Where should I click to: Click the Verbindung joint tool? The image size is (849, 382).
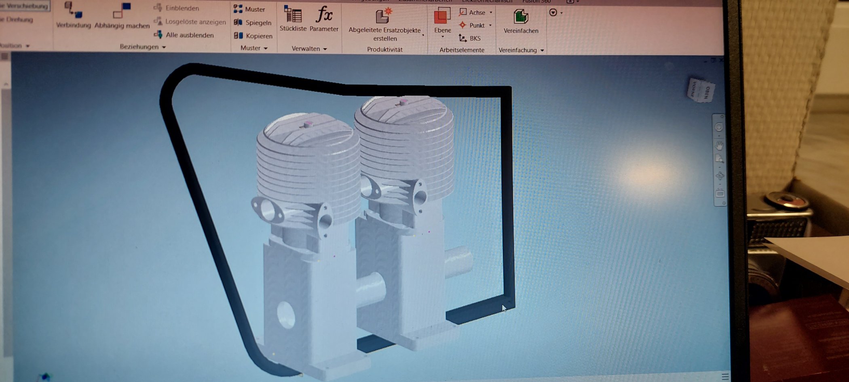[x=73, y=15]
